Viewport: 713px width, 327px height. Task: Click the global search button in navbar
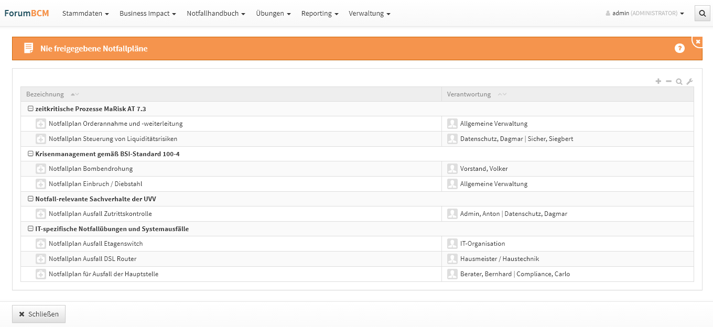tap(702, 14)
